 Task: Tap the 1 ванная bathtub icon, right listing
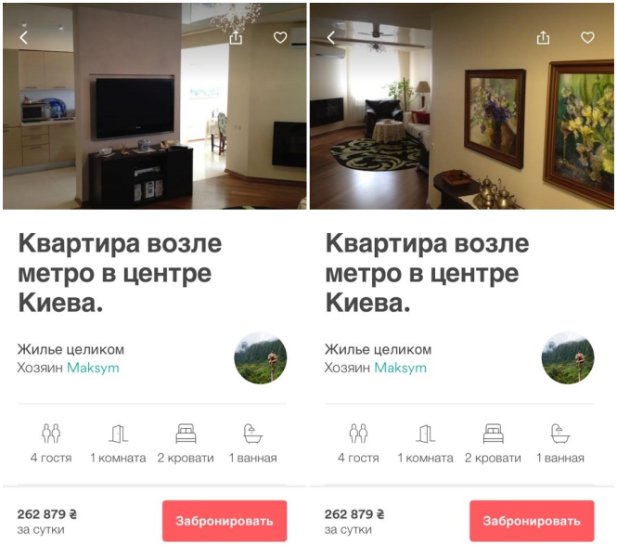pyautogui.click(x=560, y=434)
